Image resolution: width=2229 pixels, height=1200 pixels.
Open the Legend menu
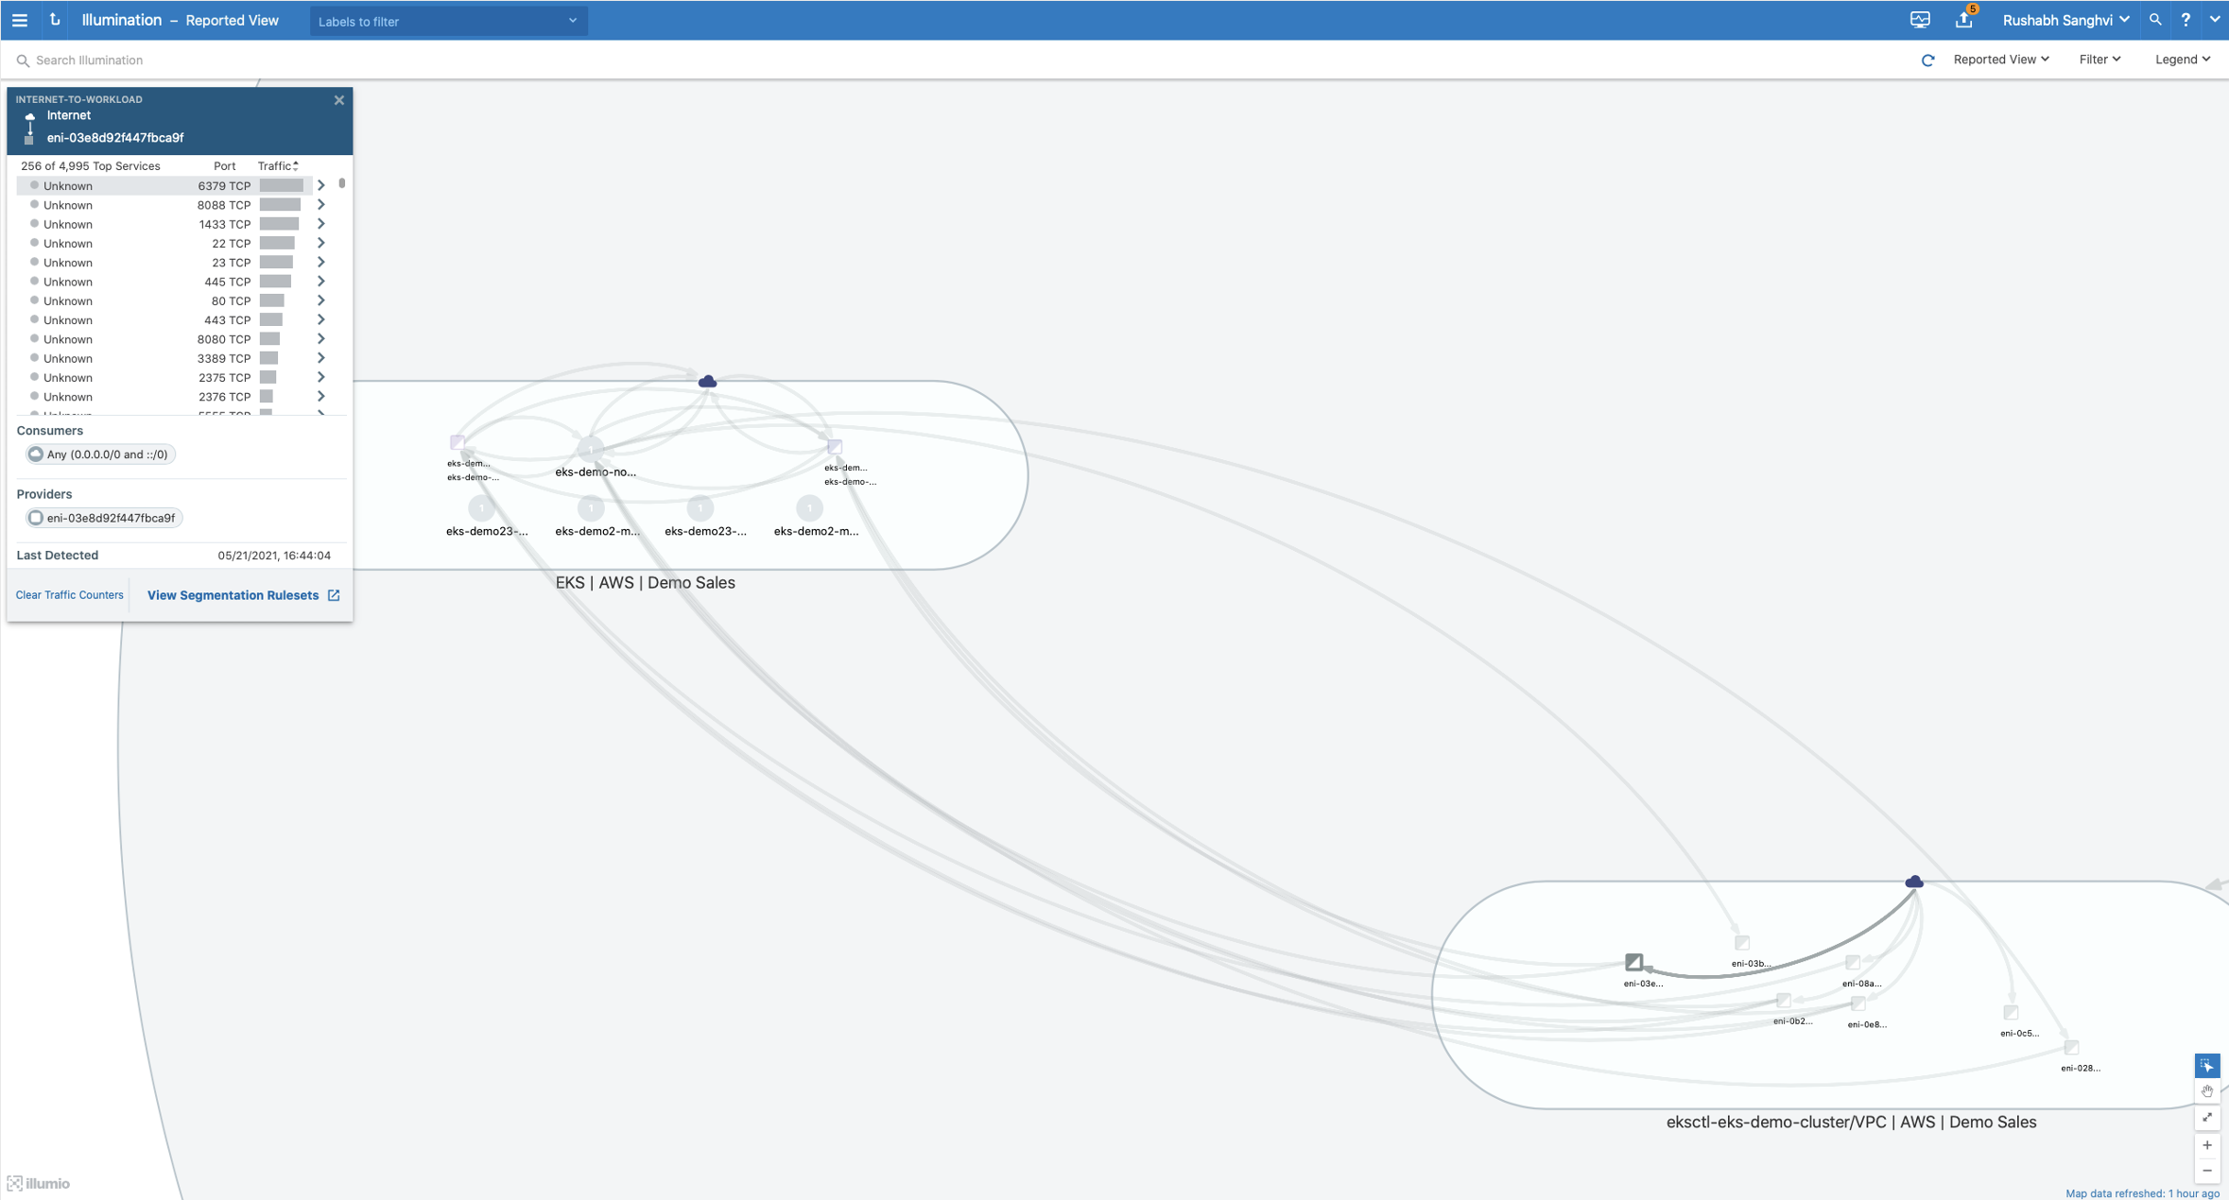(2182, 60)
